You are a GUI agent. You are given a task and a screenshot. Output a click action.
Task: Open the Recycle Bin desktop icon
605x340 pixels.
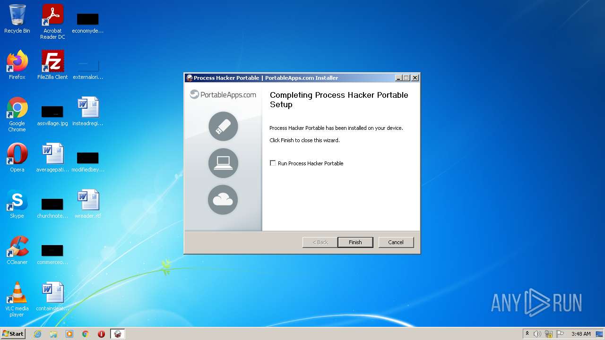click(x=17, y=19)
